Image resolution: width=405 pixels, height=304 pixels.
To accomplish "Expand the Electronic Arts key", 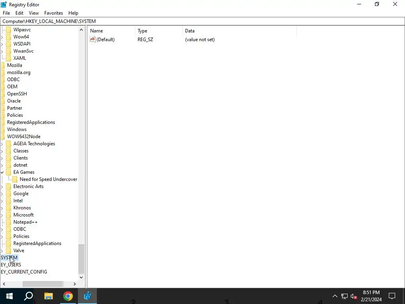I will 2,186.
